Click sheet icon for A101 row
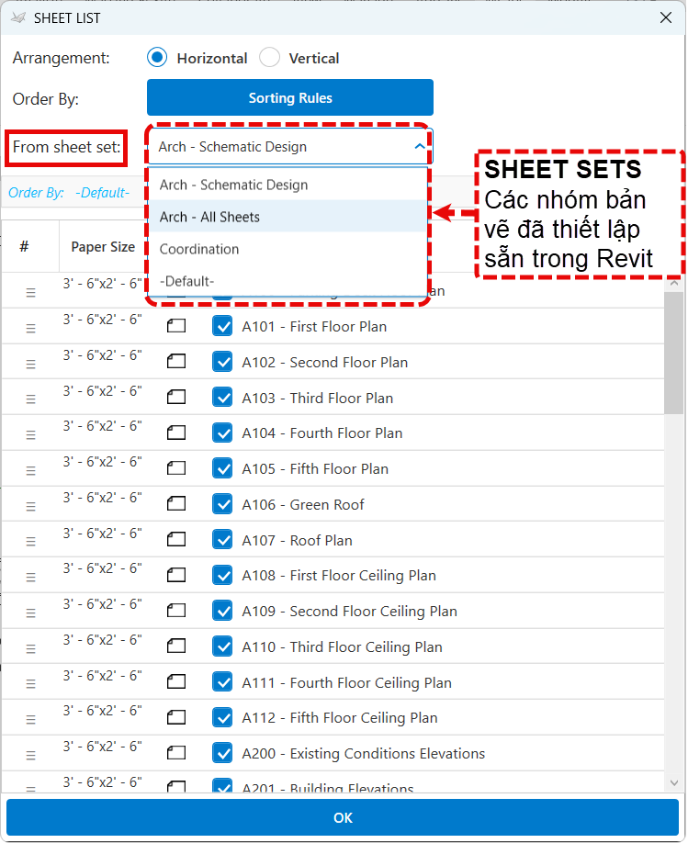Image resolution: width=688 pixels, height=843 pixels. (x=176, y=326)
